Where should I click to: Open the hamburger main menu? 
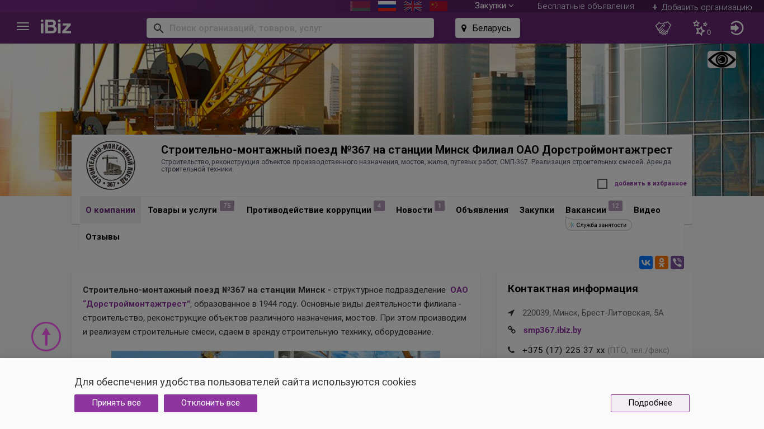(23, 26)
